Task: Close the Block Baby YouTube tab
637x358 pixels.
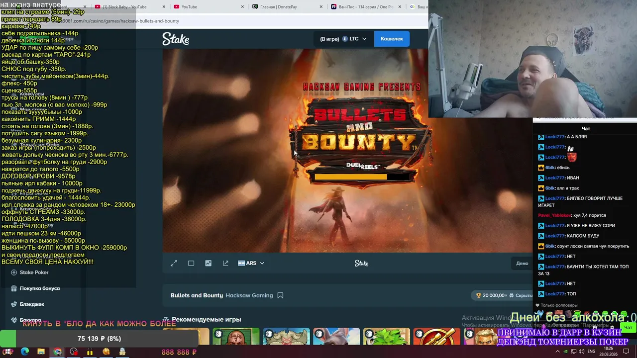Action: [164, 7]
